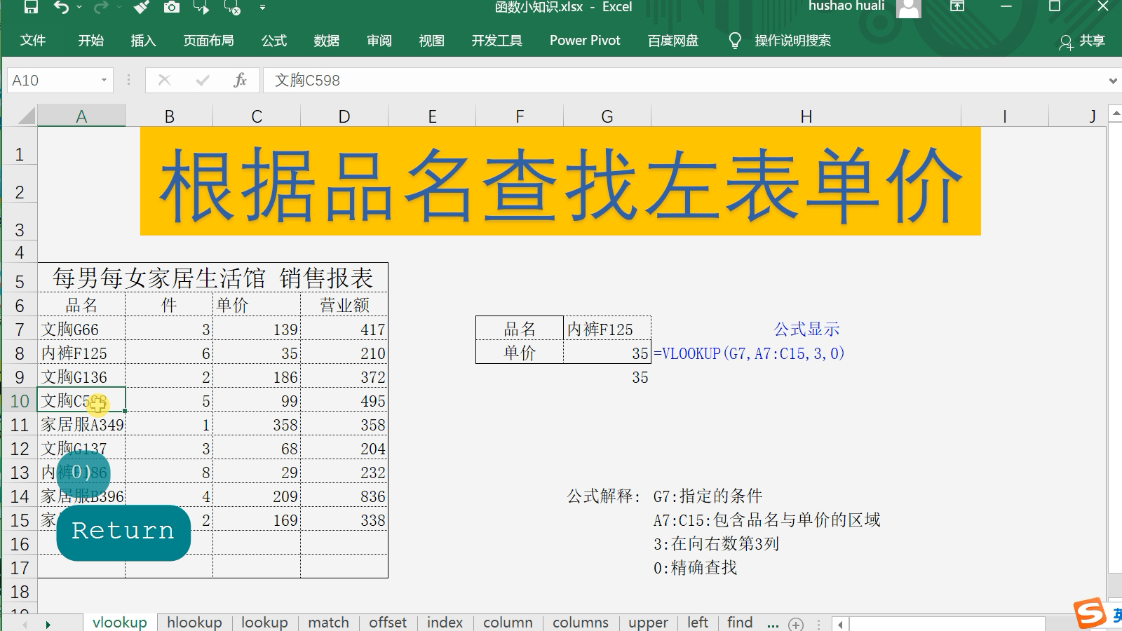Switch to the match sheet tab

328,622
